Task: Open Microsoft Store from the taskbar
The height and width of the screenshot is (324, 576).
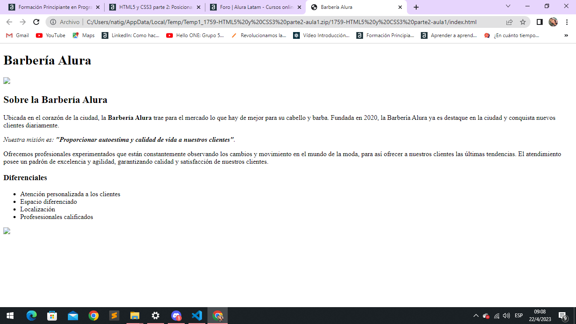Action: click(x=52, y=316)
